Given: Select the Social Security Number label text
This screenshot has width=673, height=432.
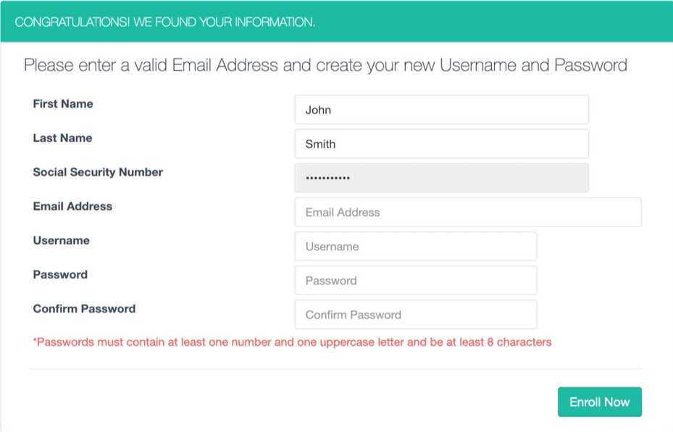Looking at the screenshot, I should point(98,172).
